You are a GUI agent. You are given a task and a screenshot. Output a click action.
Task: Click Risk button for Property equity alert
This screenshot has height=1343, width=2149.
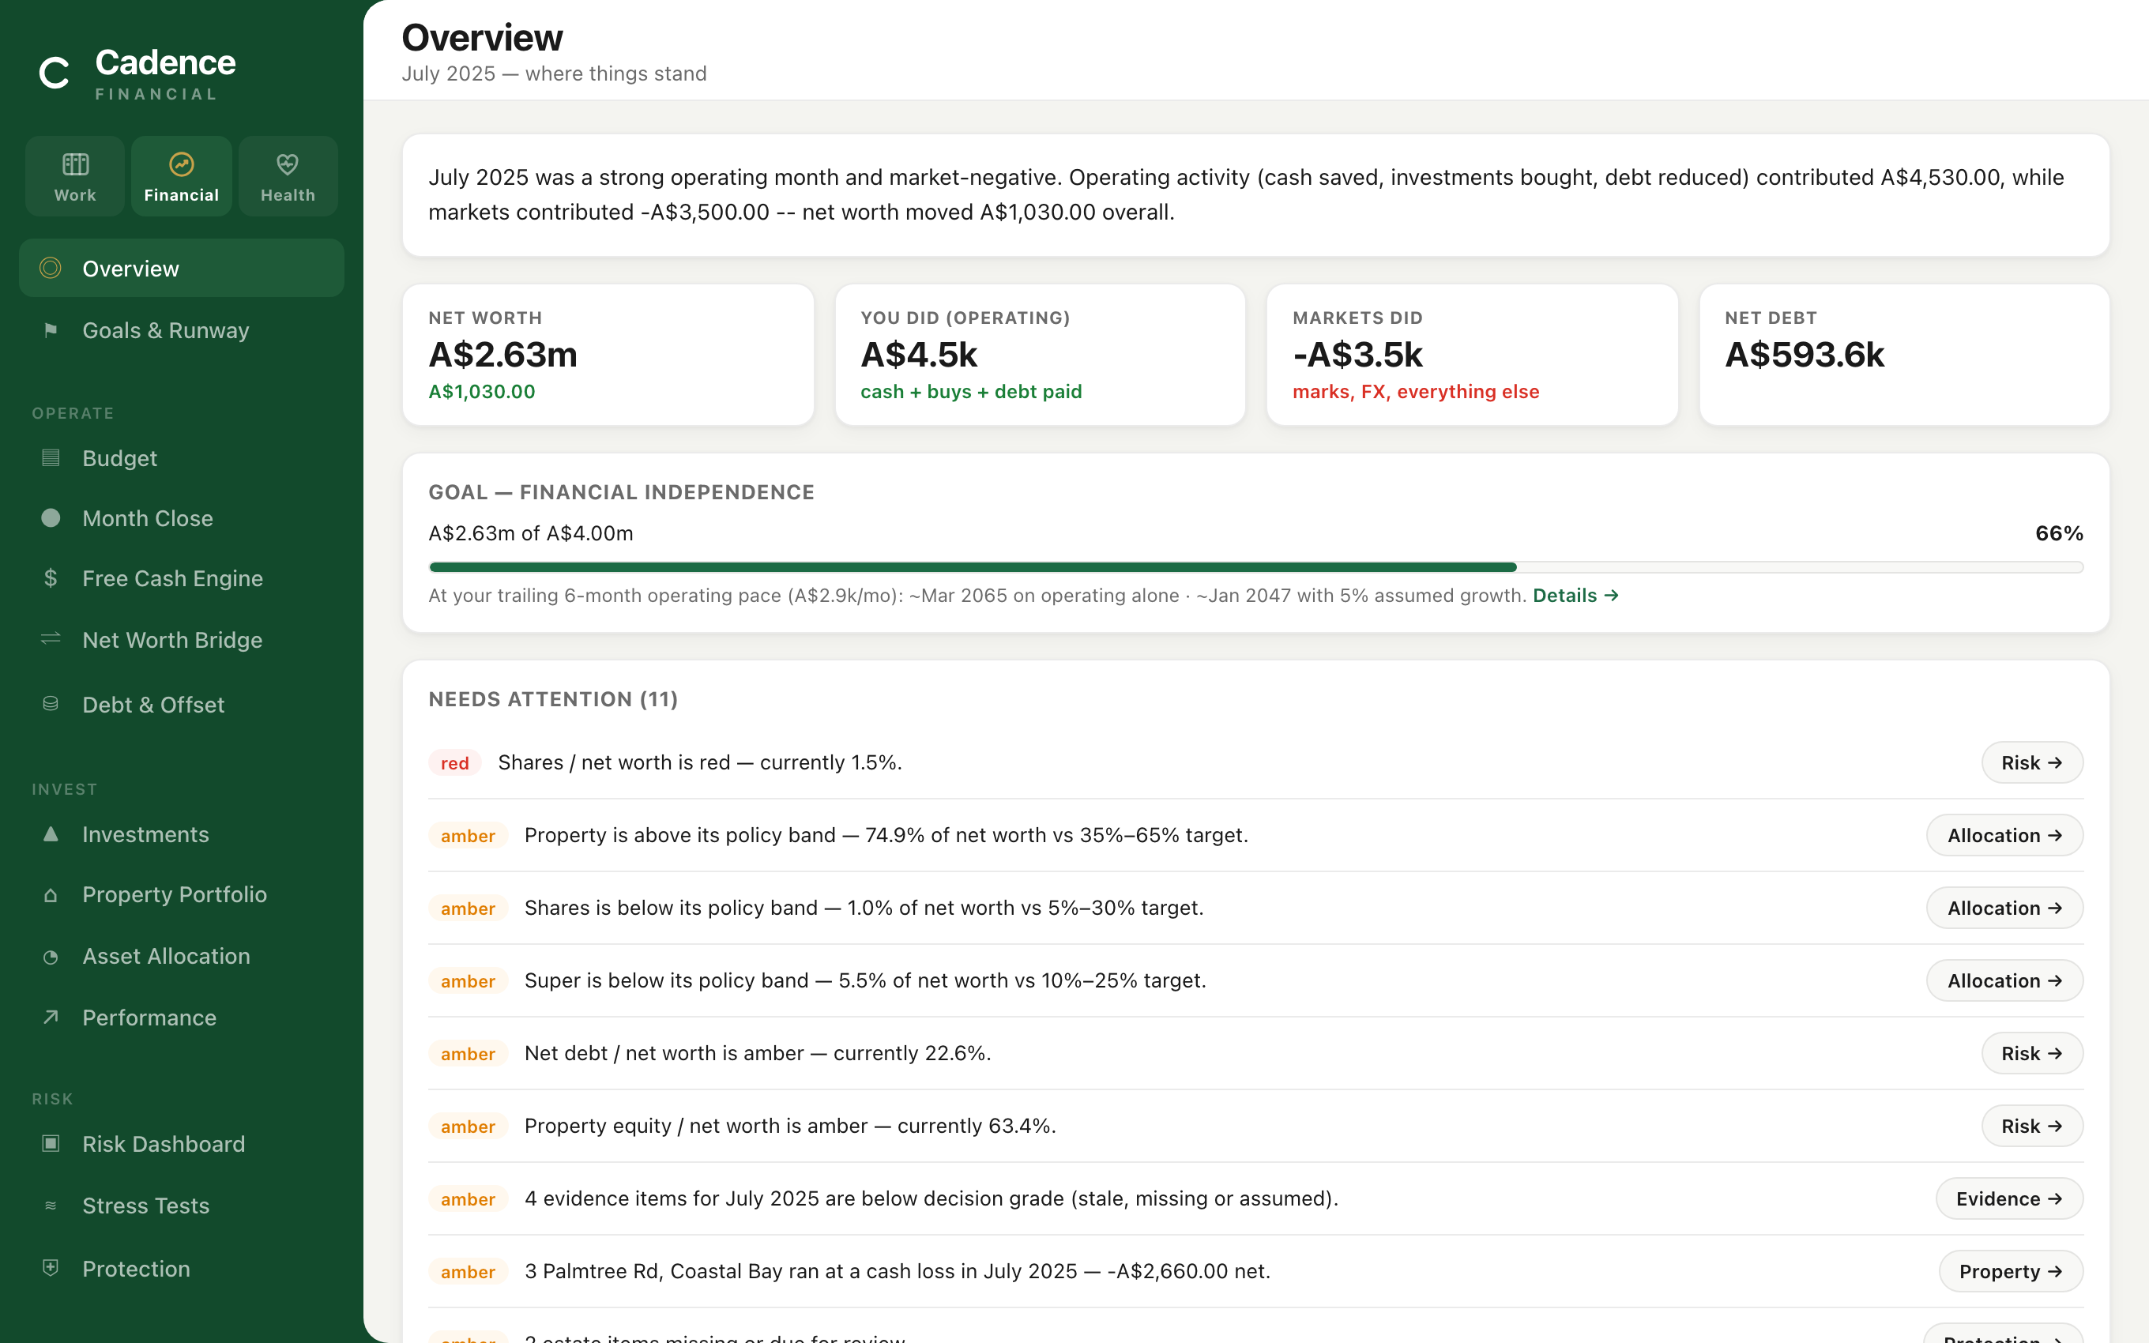[x=2032, y=1127]
